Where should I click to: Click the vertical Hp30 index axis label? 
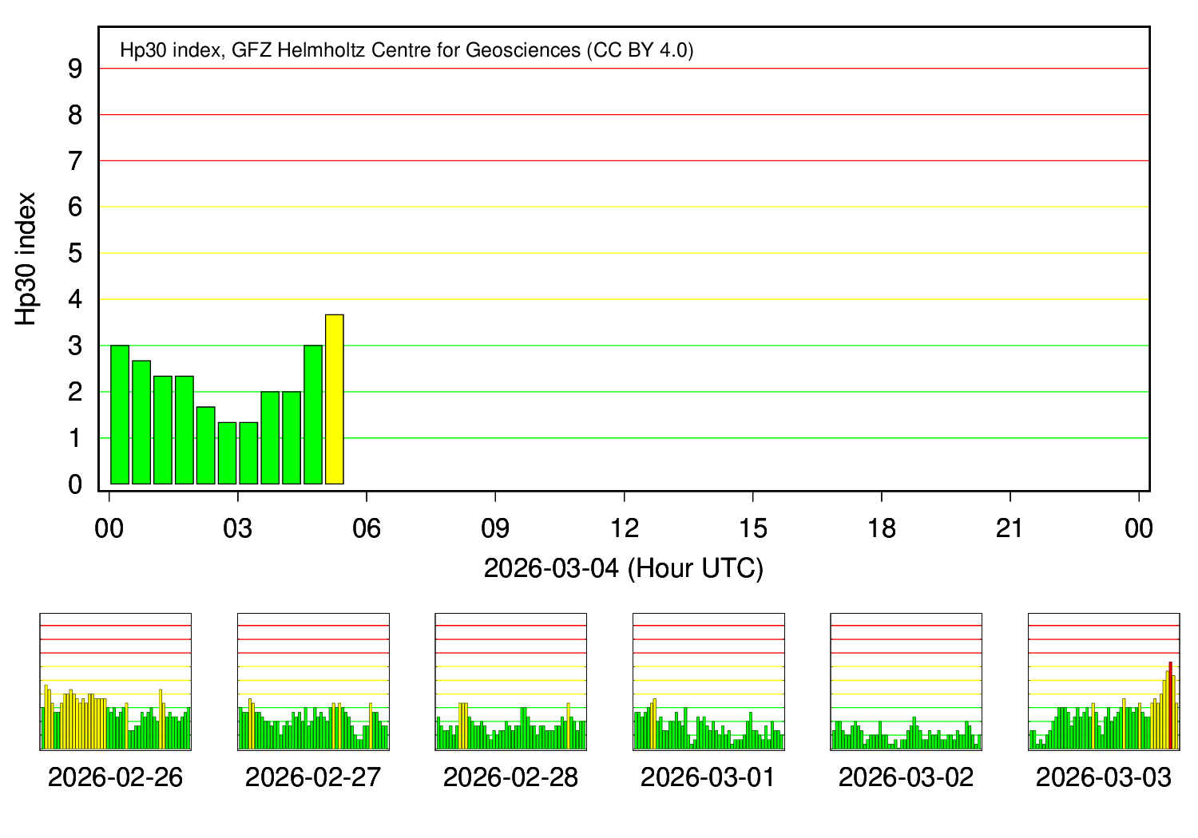click(x=26, y=258)
